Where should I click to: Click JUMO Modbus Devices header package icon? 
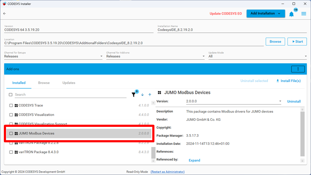(x=160, y=92)
